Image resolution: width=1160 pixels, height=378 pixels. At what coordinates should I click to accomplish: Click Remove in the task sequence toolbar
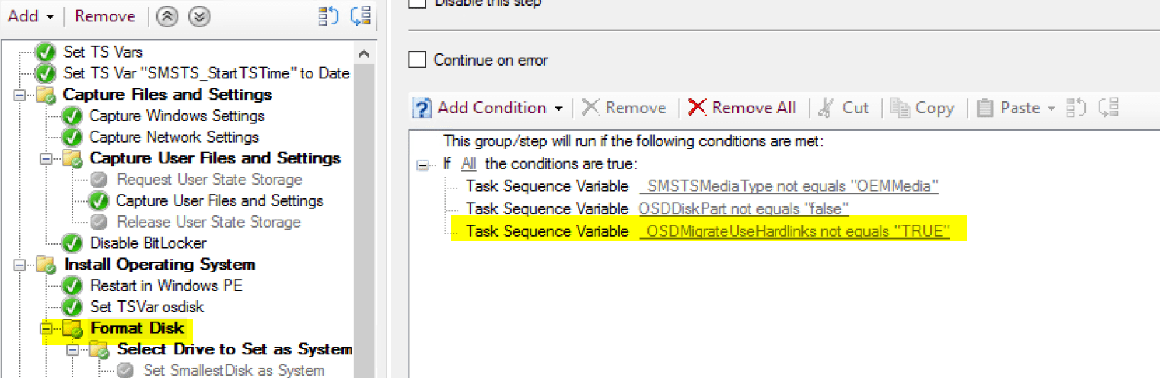tap(105, 16)
